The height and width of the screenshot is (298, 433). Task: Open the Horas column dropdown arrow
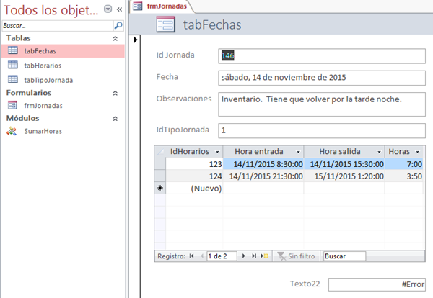(x=418, y=152)
